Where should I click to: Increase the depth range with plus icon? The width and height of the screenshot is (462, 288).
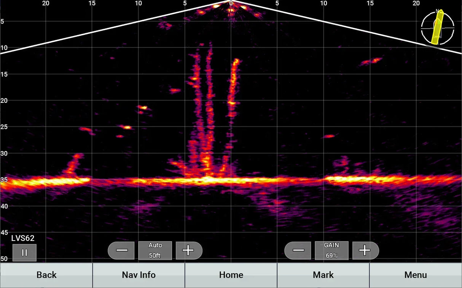(x=189, y=250)
